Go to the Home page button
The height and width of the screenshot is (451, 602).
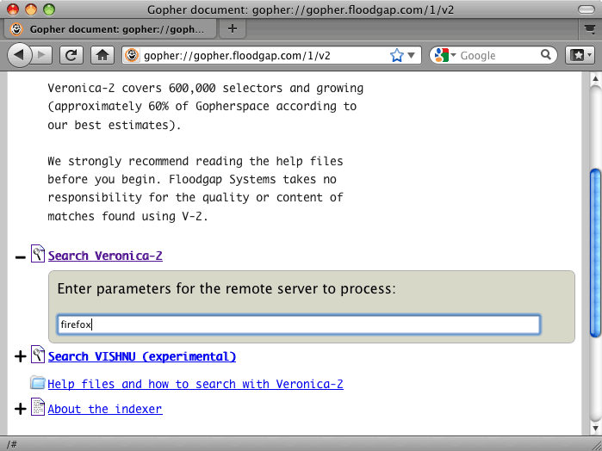(x=102, y=55)
